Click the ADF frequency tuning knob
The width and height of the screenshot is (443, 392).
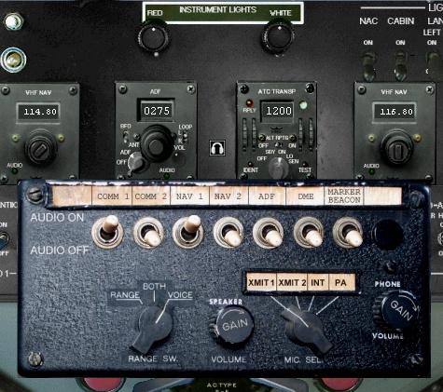point(157,143)
